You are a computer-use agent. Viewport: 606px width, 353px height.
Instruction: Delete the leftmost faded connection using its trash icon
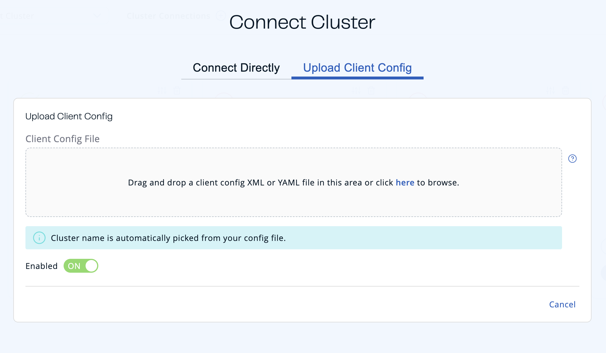(x=176, y=90)
